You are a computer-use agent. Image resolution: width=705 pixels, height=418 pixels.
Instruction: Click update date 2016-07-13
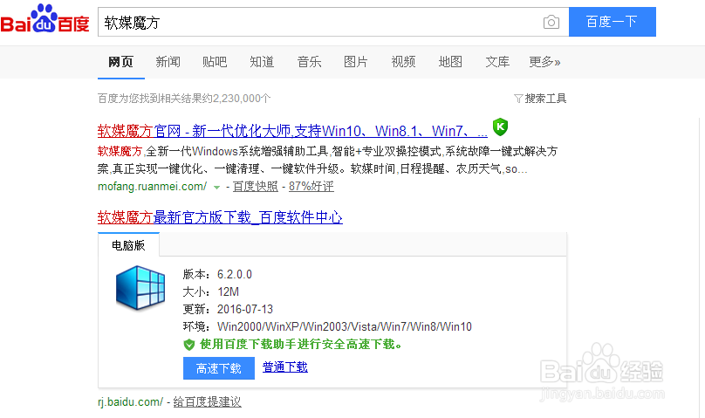click(245, 309)
